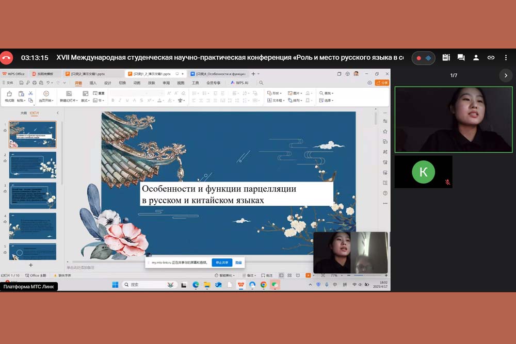Toggle italic formatting
The image size is (516, 344).
pos(120,100)
